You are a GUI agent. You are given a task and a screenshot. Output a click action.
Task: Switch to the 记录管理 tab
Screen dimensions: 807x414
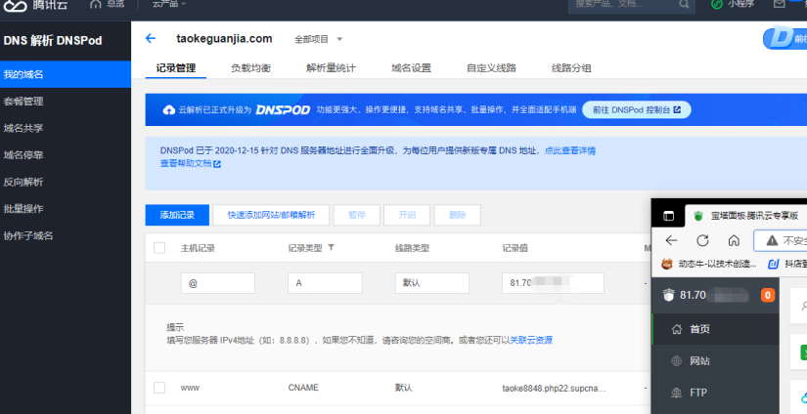[x=176, y=67]
